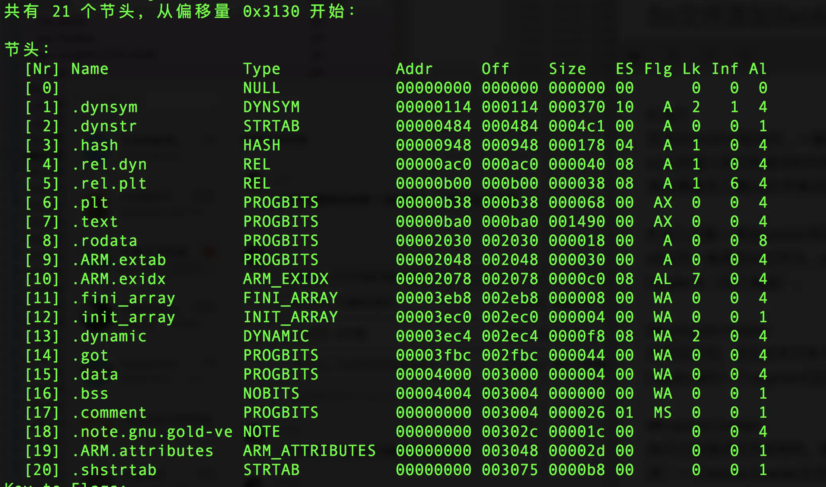This screenshot has height=487, width=826.
Task: Click the .dynamic section name
Action: [109, 336]
